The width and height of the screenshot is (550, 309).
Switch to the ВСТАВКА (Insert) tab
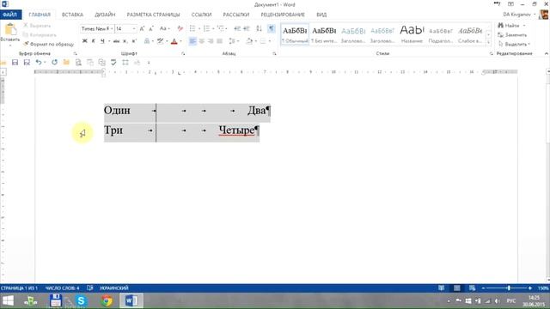click(x=72, y=15)
